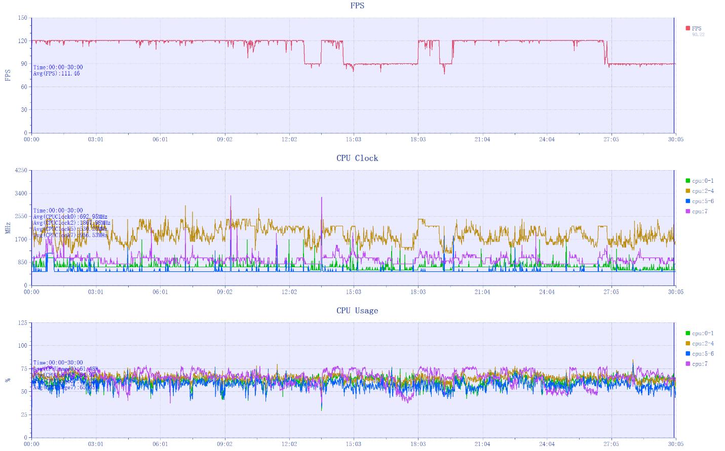Screen dimensions: 725x451
Task: Click the CPU Clock chart title
Action: tap(357, 158)
